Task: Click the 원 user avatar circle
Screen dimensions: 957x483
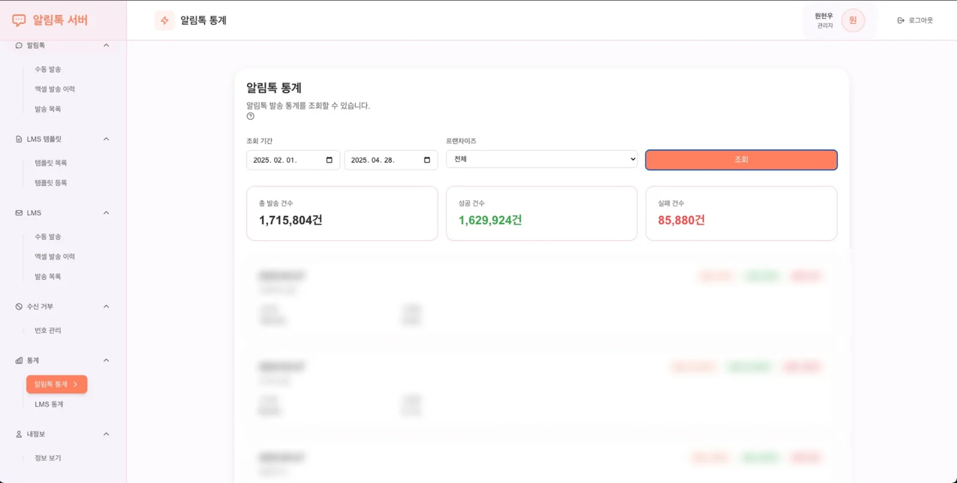Action: coord(853,20)
